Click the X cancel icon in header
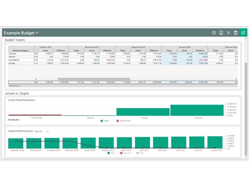The image size is (249, 187). tap(228, 33)
